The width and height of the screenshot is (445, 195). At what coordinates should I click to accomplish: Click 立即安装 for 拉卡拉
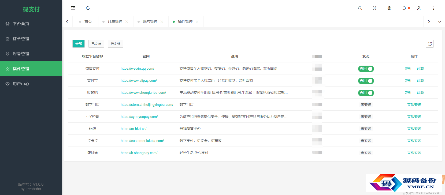pos(414,141)
